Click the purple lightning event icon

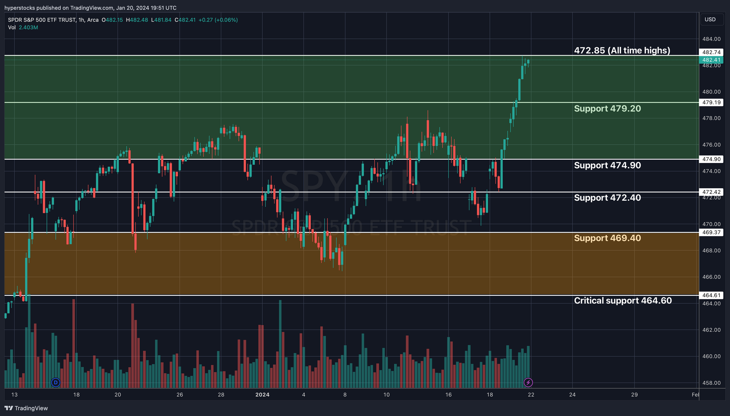pos(528,383)
